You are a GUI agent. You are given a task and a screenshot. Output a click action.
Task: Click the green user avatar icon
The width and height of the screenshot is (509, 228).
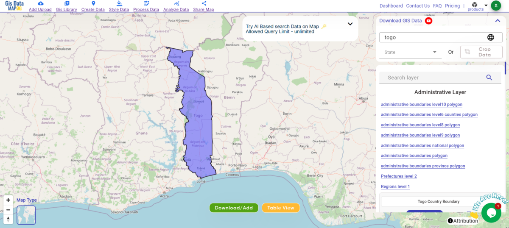(x=496, y=6)
